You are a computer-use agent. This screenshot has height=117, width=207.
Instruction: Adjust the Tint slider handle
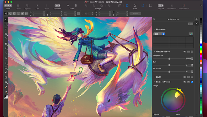point(169,65)
